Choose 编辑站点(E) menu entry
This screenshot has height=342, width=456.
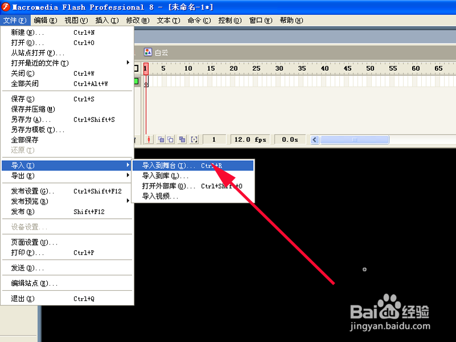click(67, 283)
